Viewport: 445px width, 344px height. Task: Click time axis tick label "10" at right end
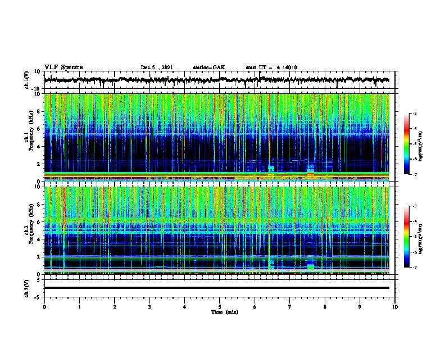pos(395,307)
